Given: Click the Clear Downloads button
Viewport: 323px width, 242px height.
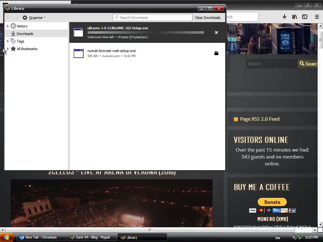Looking at the screenshot, I should [x=208, y=18].
